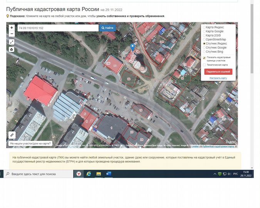Click parcel labeled 23 near bottom

click(132, 132)
